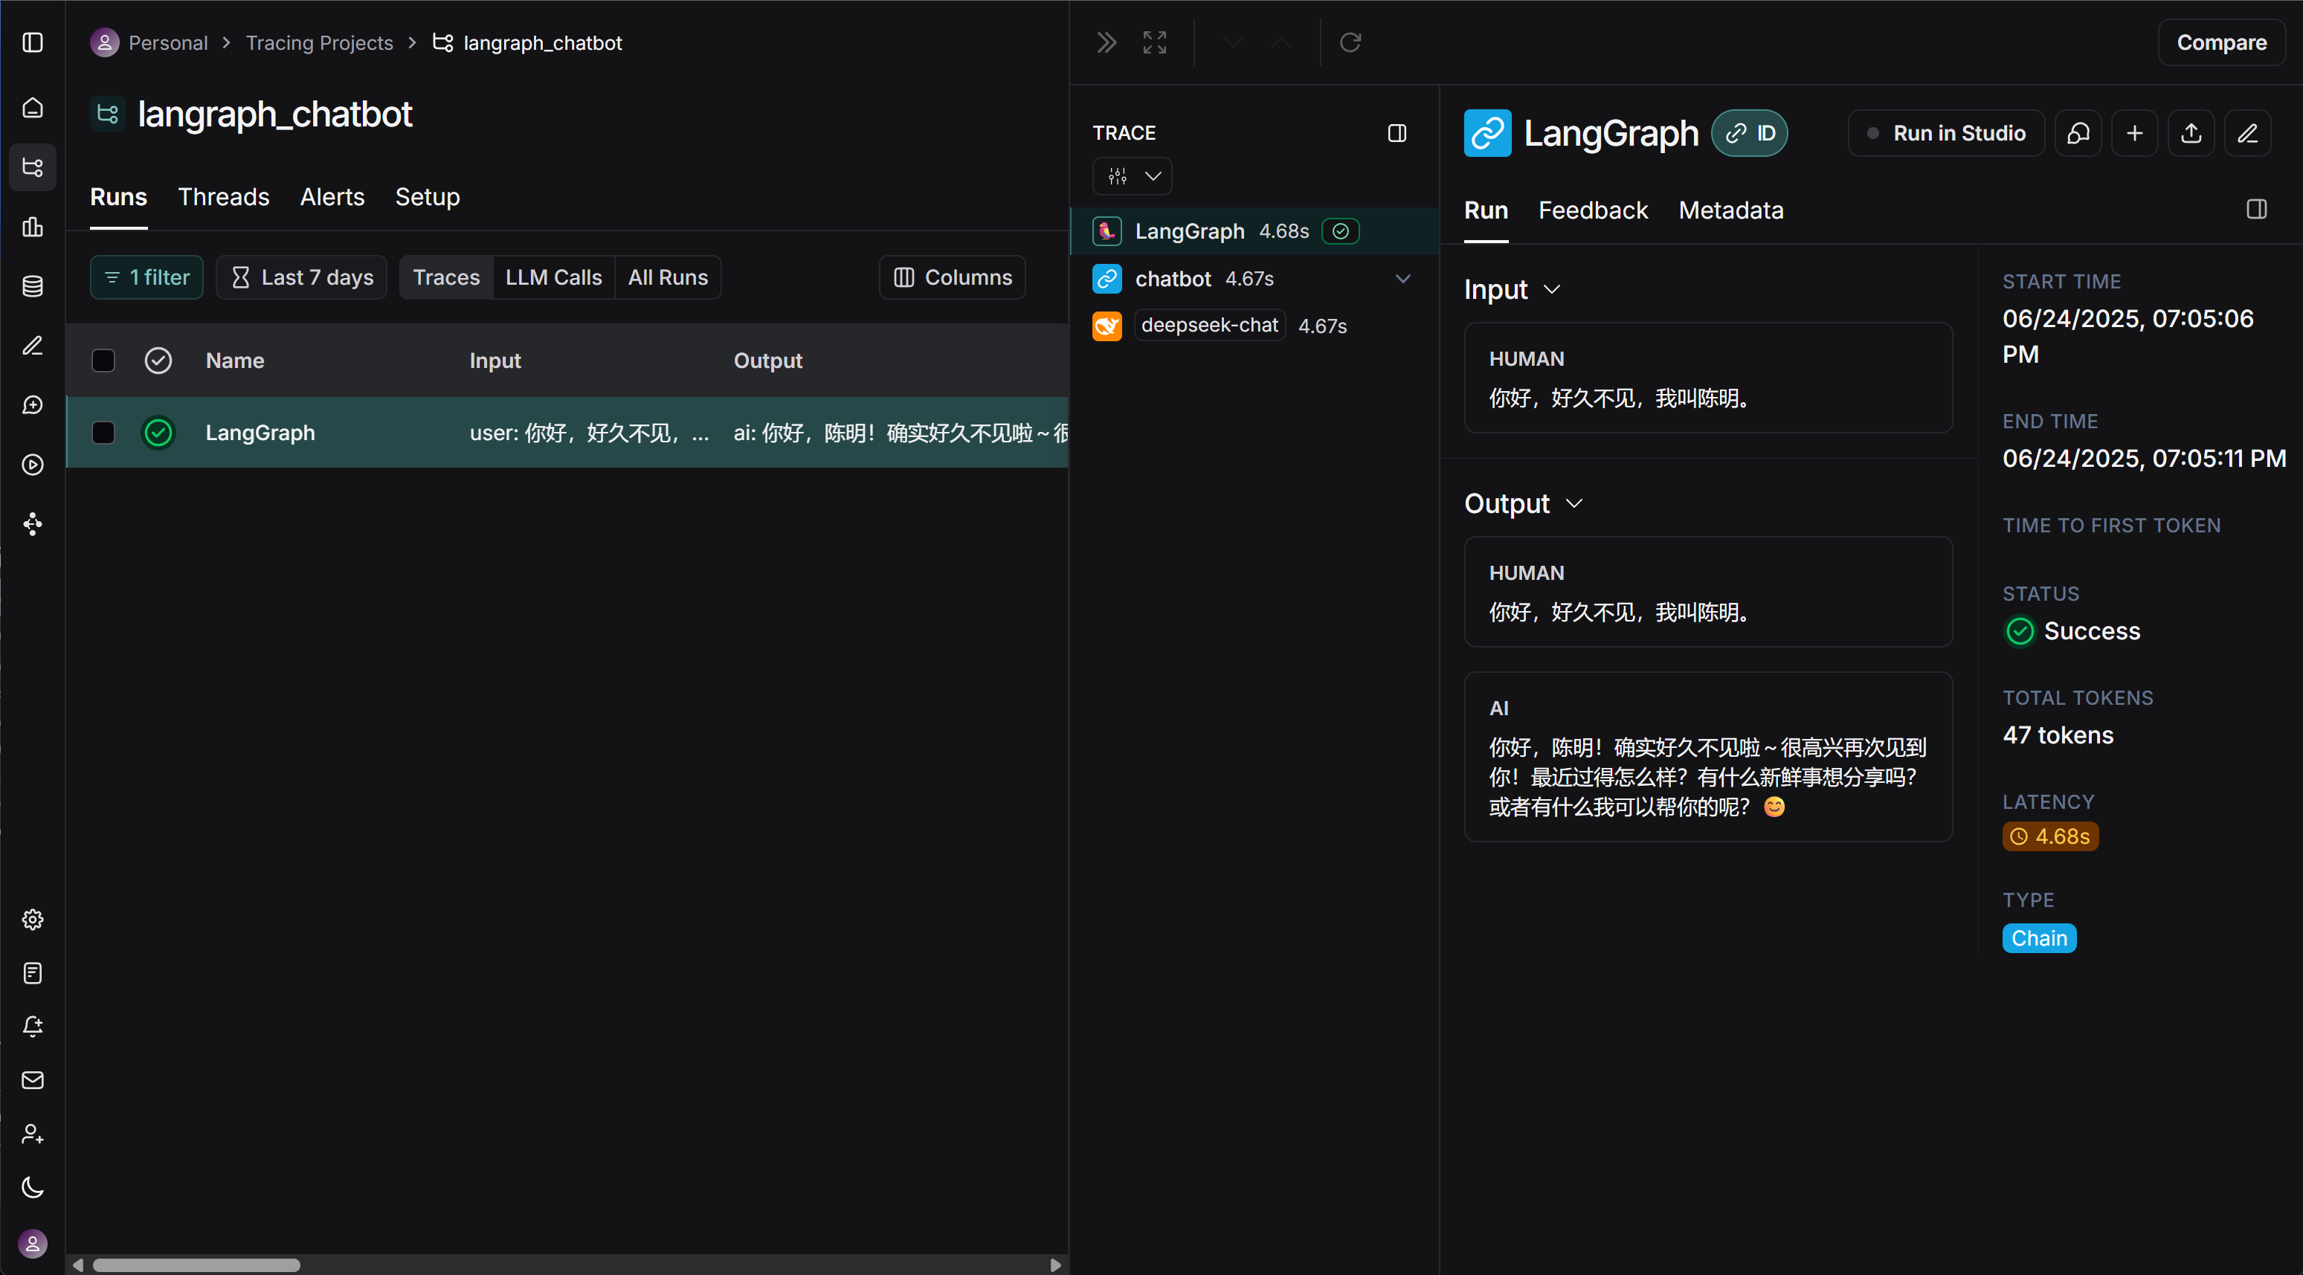Viewport: 2303px width, 1275px height.
Task: Select deepseek-chat node in trace tree
Action: tap(1254, 326)
